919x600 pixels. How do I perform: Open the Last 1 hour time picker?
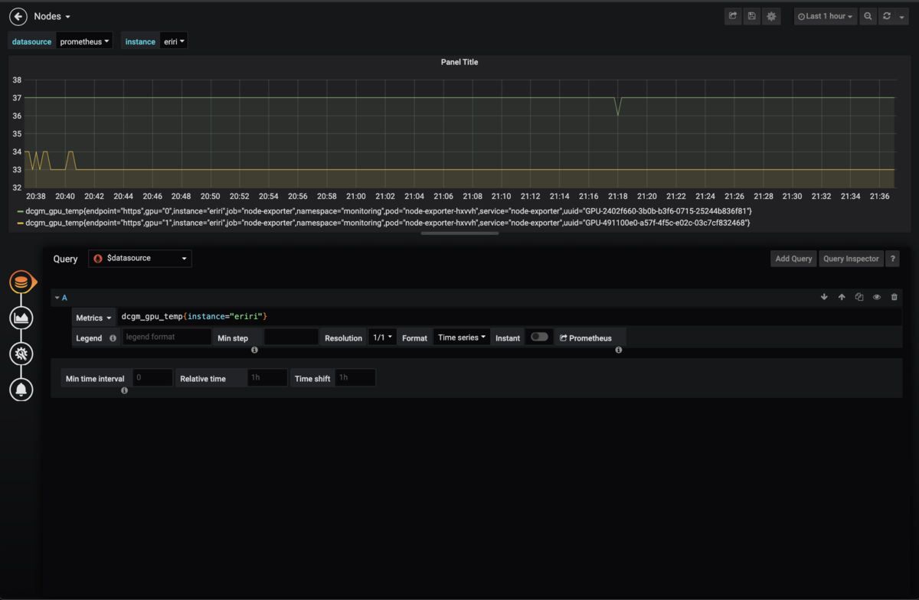click(x=825, y=16)
